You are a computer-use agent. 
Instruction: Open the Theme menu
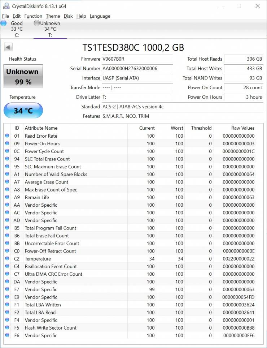pyautogui.click(x=53, y=16)
